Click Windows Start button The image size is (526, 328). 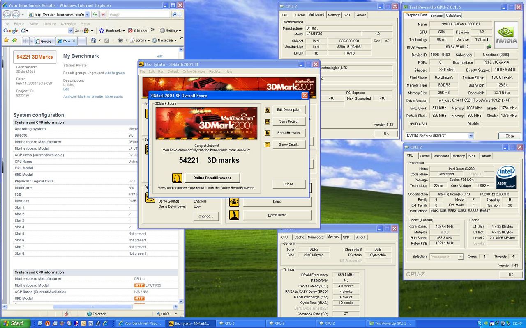(x=15, y=323)
